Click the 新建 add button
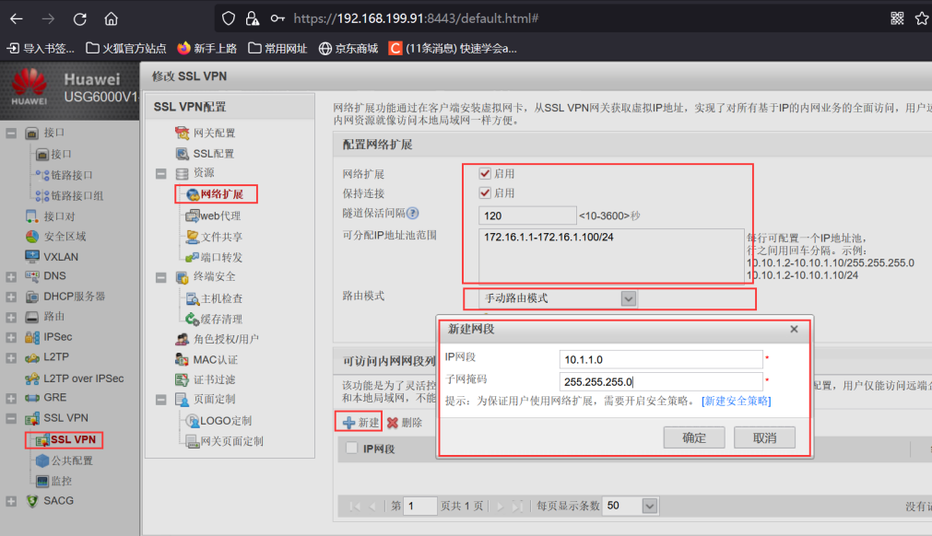This screenshot has width=932, height=536. (x=360, y=422)
